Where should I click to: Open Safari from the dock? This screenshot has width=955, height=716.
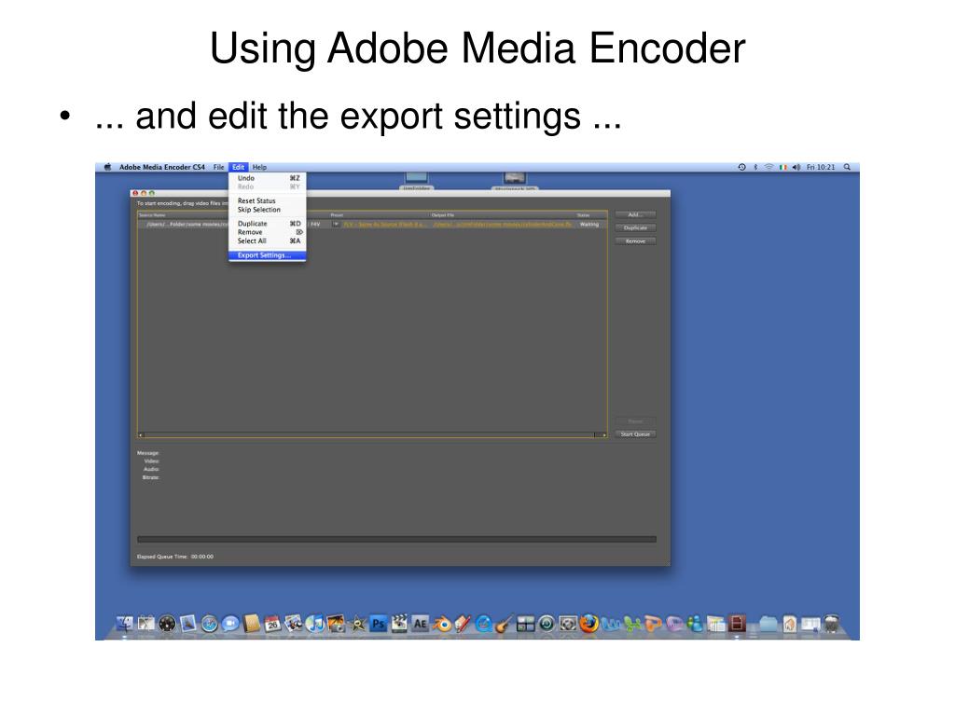pyautogui.click(x=210, y=624)
